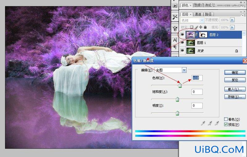
Task: Toggle lock image pixels brush icon
Action: click(196, 27)
